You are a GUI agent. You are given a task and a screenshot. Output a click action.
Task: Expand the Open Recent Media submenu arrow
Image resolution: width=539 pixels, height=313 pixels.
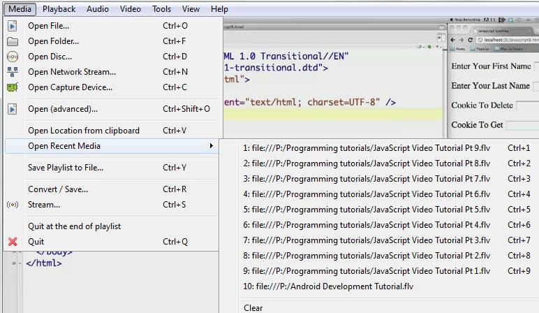211,146
